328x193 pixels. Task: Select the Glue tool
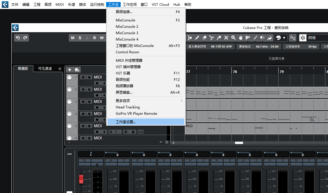click(x=219, y=38)
